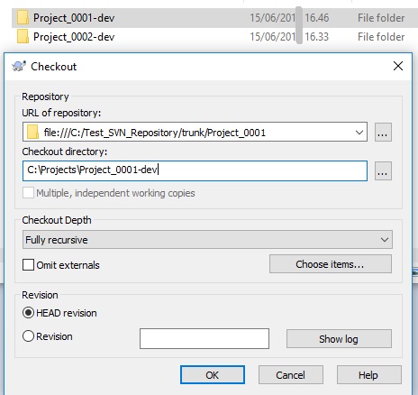Select the Project_0001-dev folder row

[x=212, y=18]
